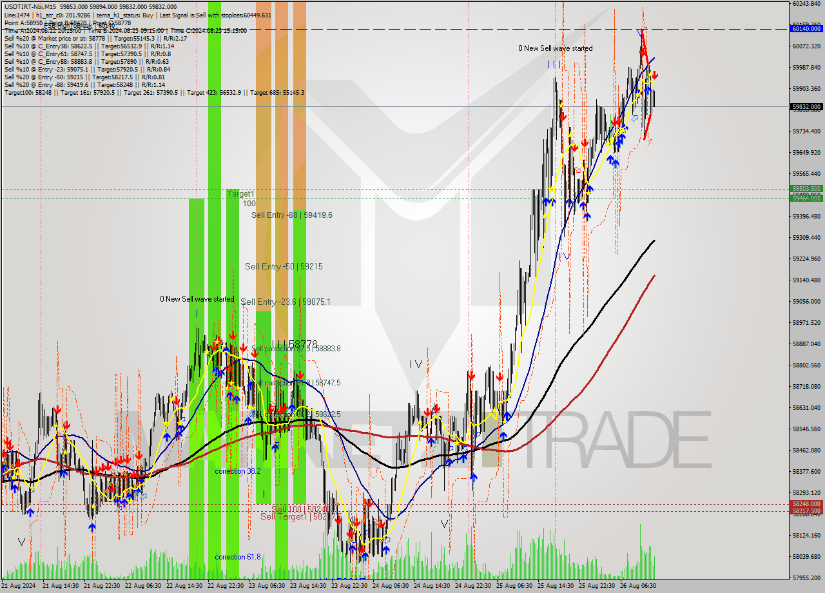Screen dimensions: 825x593
Task: Click the green 59464.000 price tag
Action: click(x=806, y=198)
